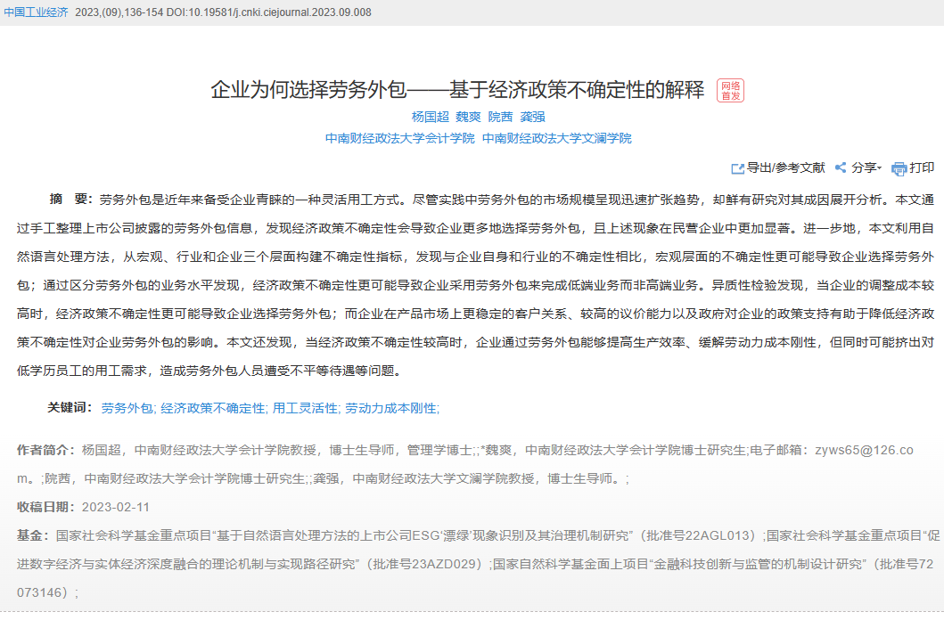Select the keyword 劳动力成本刚性

pyautogui.click(x=390, y=408)
